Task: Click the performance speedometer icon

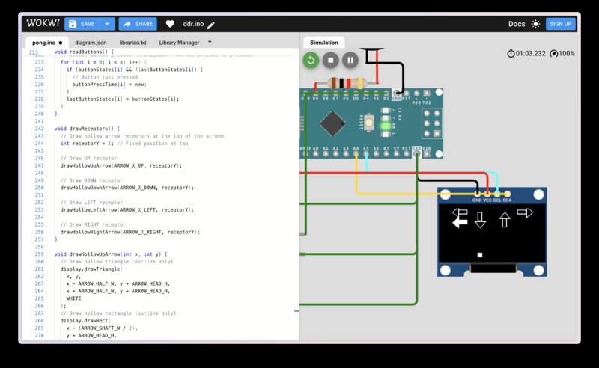Action: tap(553, 53)
